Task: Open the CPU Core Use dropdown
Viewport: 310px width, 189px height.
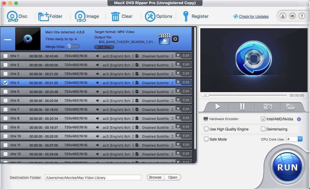Action: 300,139
